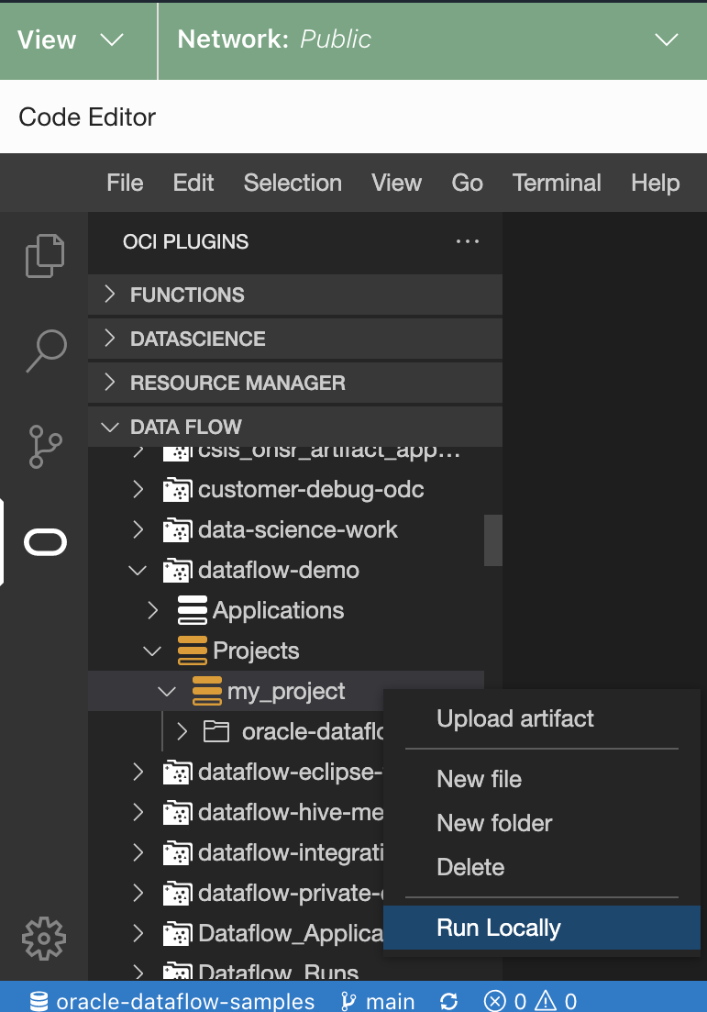Open the Terminal menu
Screen dimensions: 707x1012
coord(557,183)
